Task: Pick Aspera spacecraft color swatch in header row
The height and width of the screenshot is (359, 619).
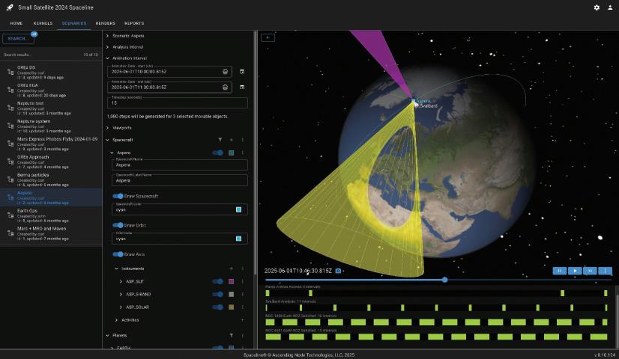Action: click(232, 153)
